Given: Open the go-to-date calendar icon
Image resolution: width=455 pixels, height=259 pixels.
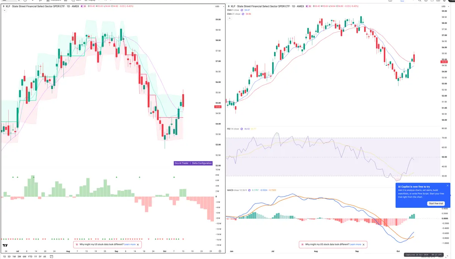Looking at the screenshot, I should pyautogui.click(x=51, y=257).
